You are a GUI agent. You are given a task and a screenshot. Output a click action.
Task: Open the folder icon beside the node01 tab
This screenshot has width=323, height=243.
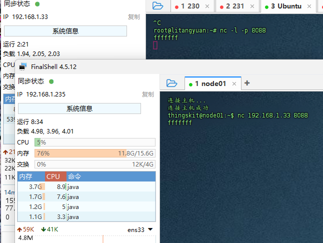click(171, 83)
